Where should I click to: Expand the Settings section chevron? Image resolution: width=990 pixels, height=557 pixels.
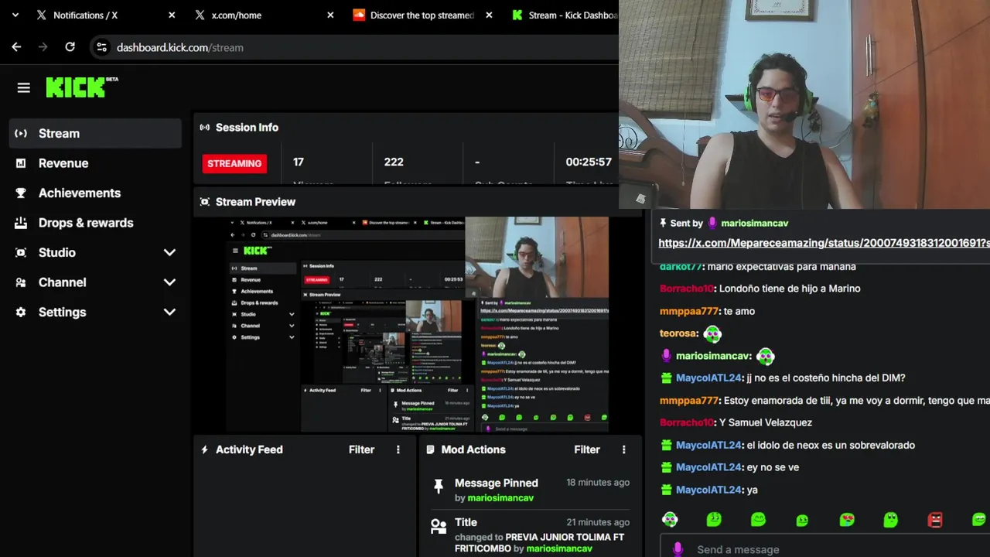(169, 312)
